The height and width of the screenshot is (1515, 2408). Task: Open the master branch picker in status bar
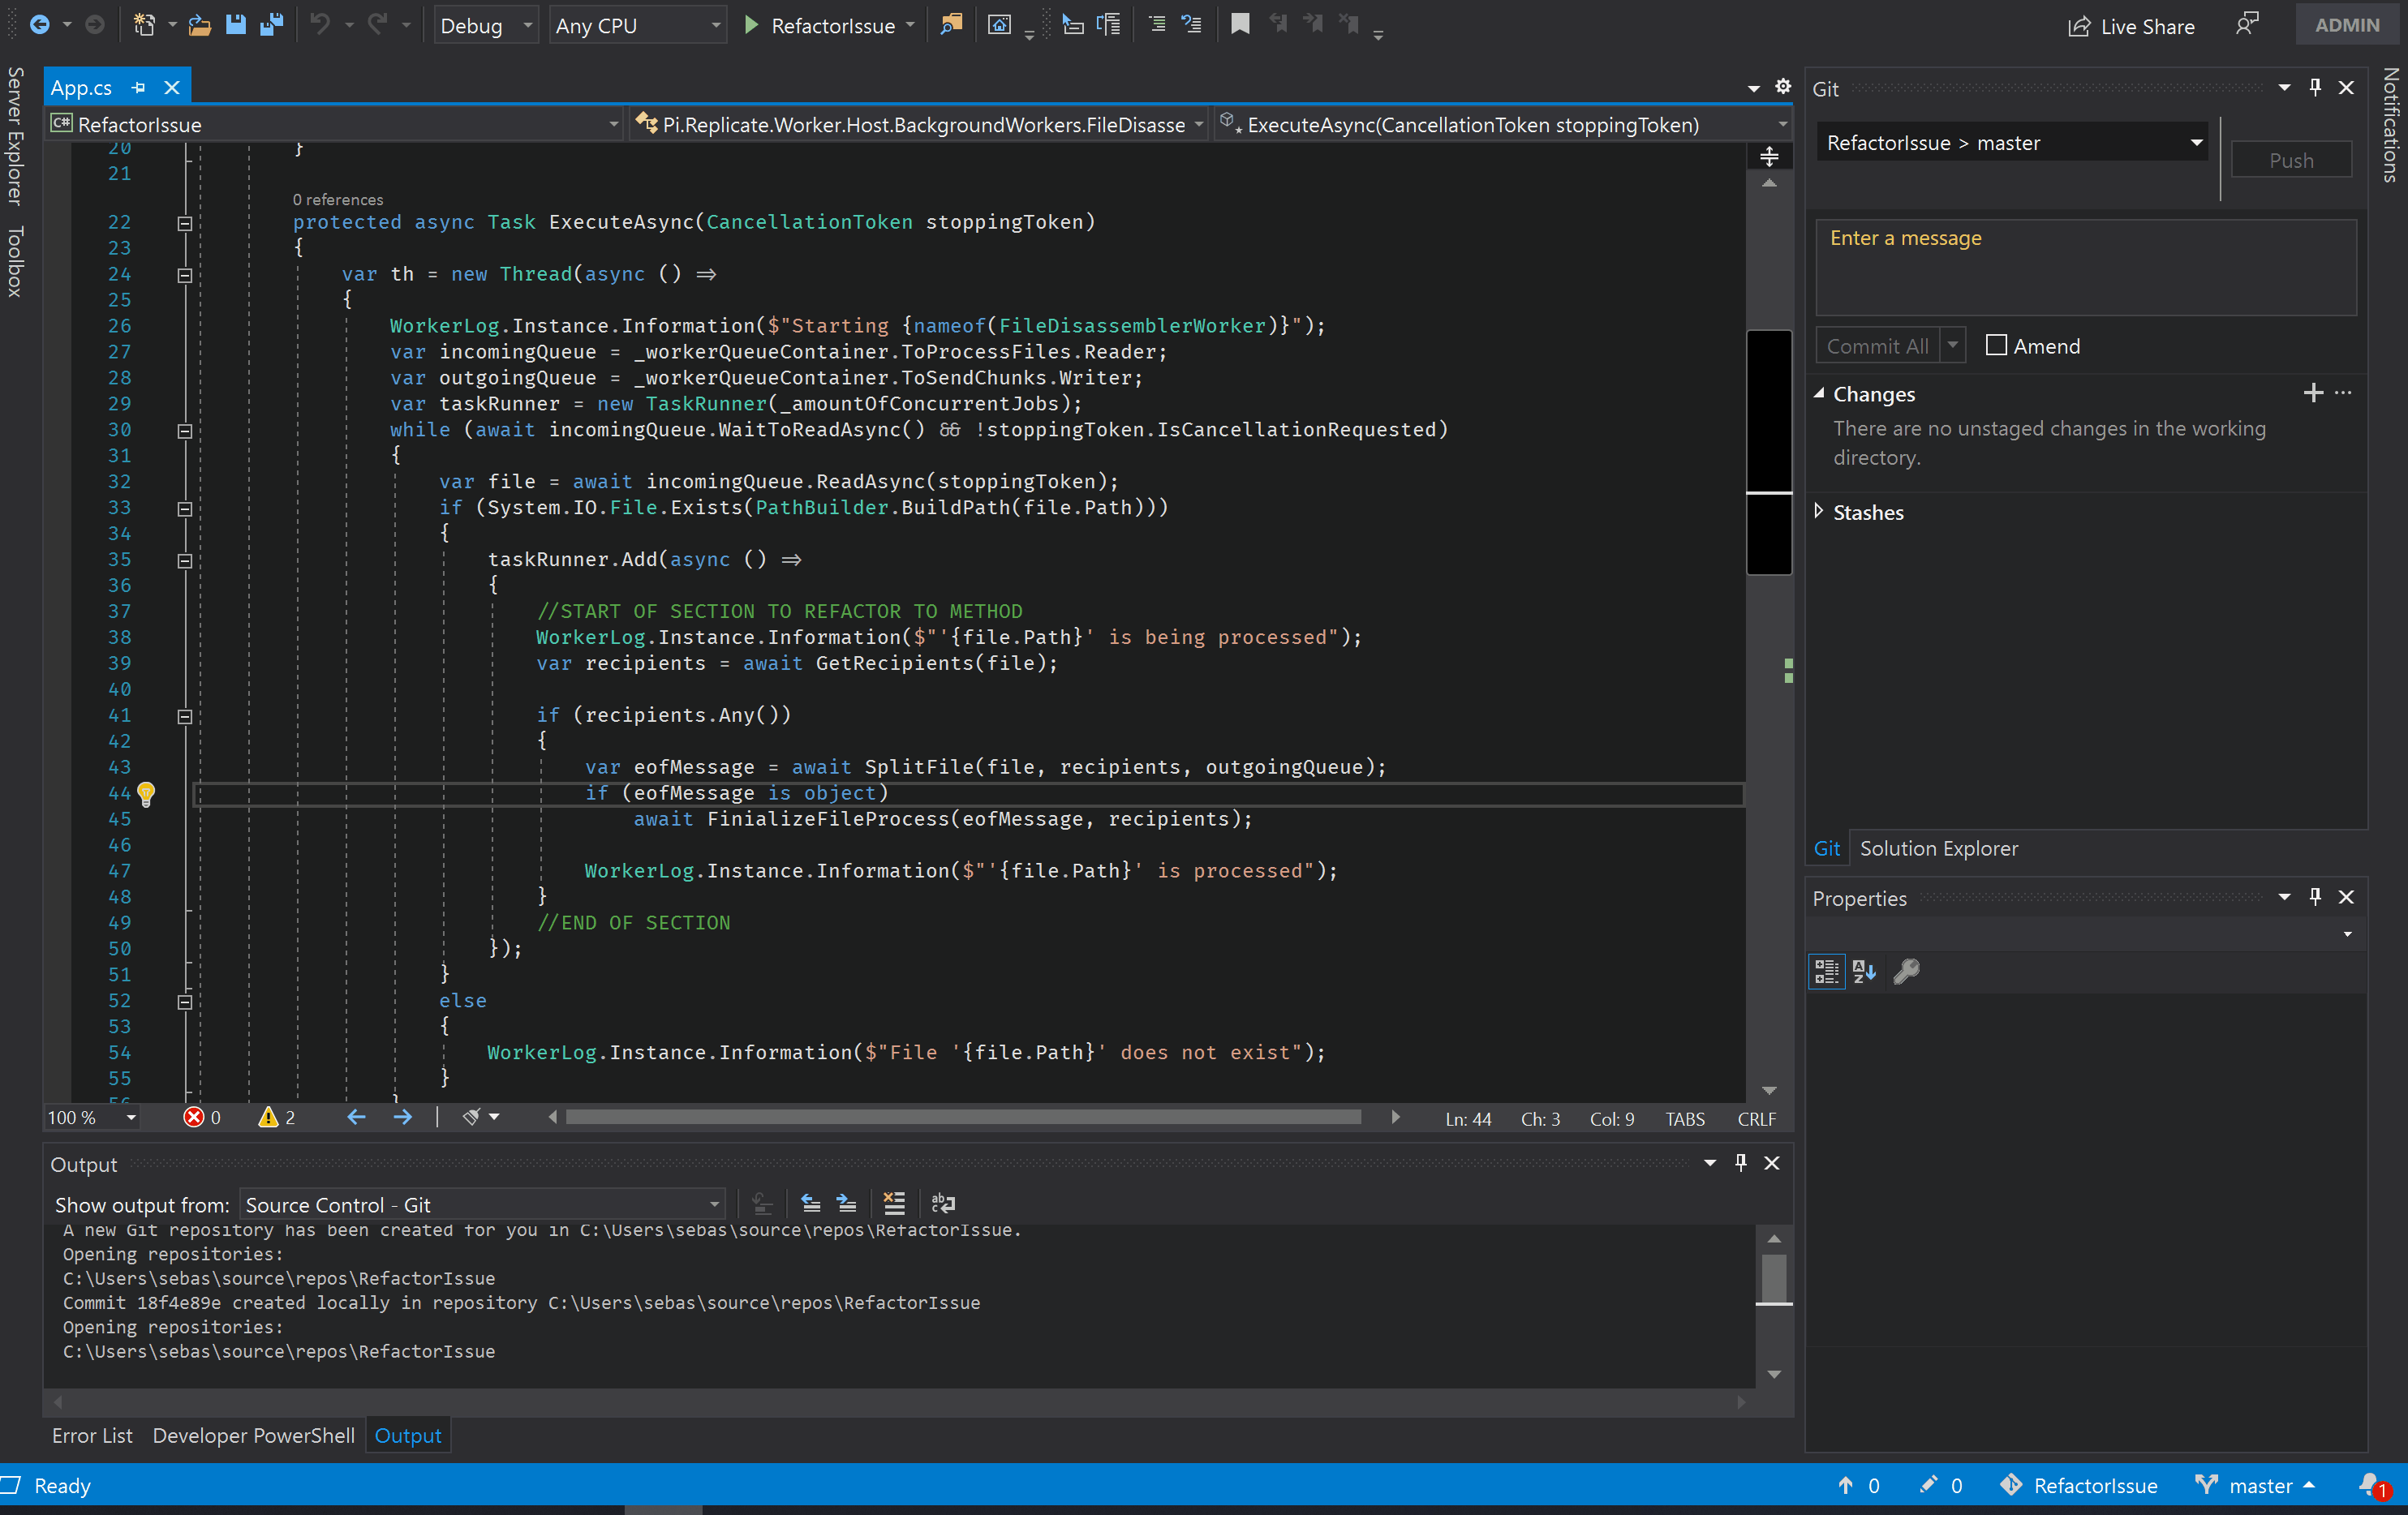(2255, 1485)
